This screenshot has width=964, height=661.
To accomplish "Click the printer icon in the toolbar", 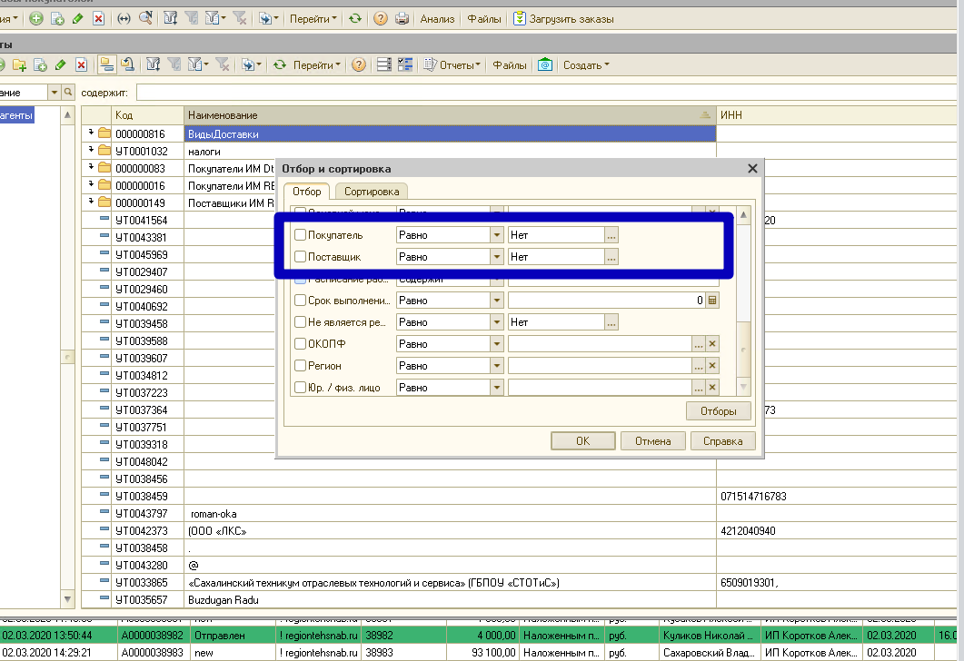I will 402,18.
